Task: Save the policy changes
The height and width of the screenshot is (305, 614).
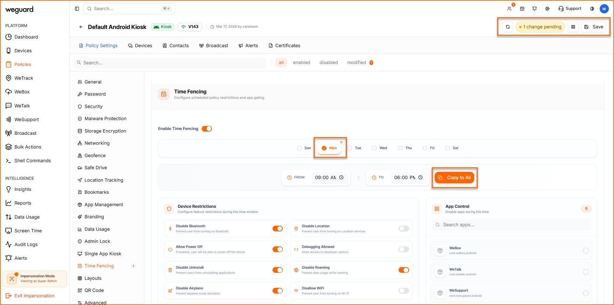Action: (594, 27)
